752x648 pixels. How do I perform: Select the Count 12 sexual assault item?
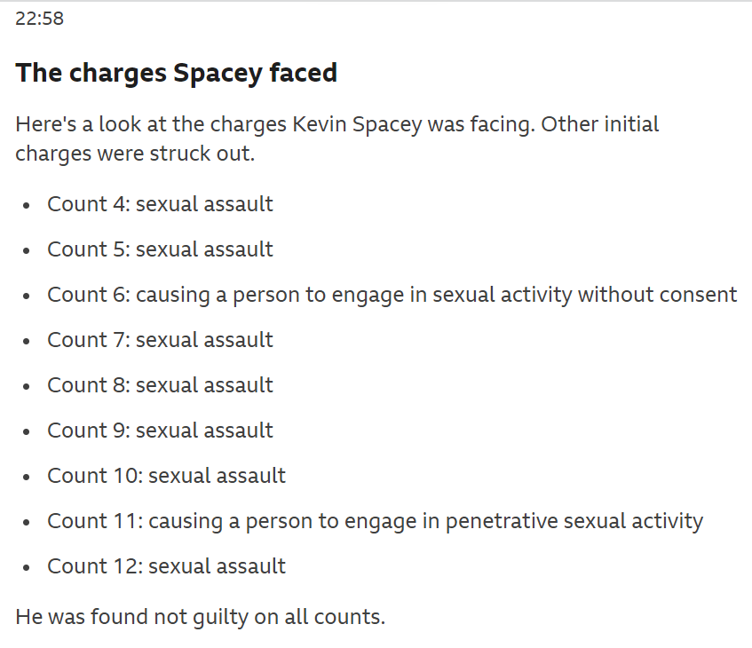click(x=166, y=566)
